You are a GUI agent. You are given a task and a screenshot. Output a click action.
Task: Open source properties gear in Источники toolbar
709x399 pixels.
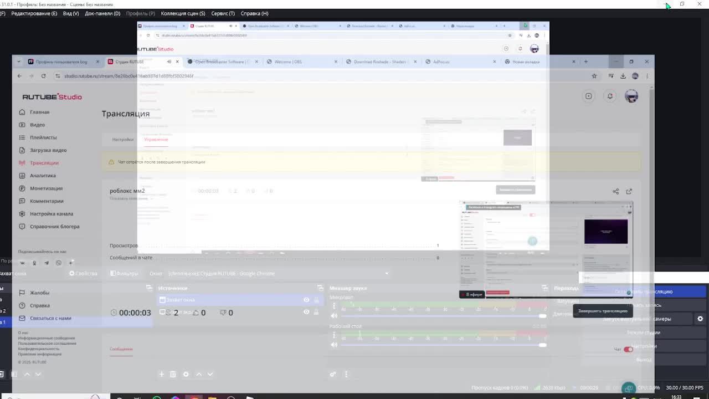[186, 374]
